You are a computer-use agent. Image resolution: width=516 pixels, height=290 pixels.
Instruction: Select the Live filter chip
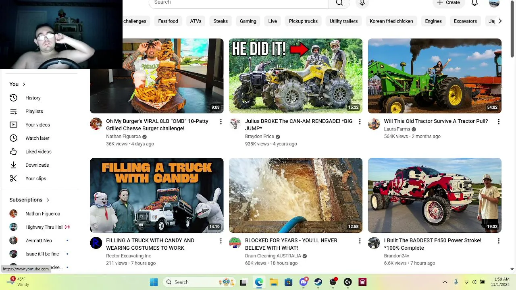pos(273,21)
